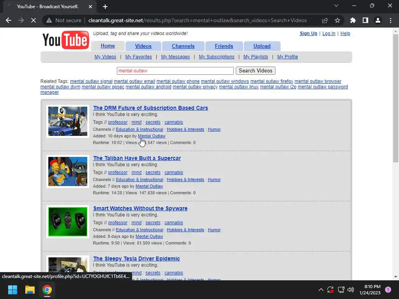This screenshot has height=299, width=399.
Task: Open related tag mental outlaw linux
Action: pos(239,87)
